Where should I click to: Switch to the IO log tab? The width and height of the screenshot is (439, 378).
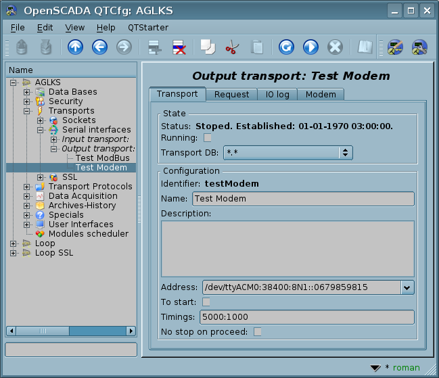click(x=277, y=95)
